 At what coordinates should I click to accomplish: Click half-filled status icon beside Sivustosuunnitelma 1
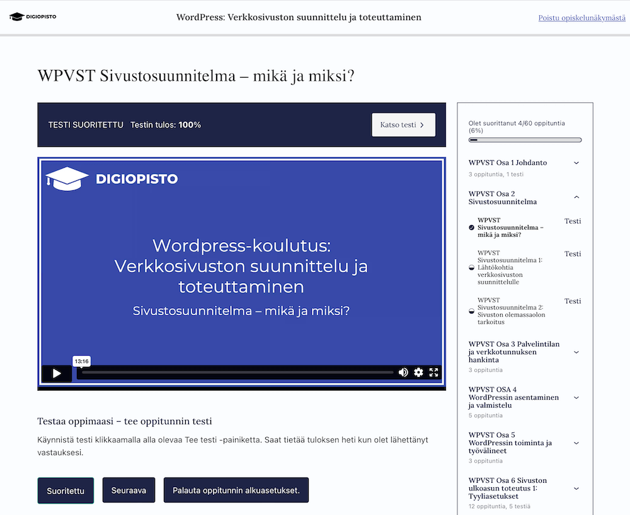click(472, 267)
